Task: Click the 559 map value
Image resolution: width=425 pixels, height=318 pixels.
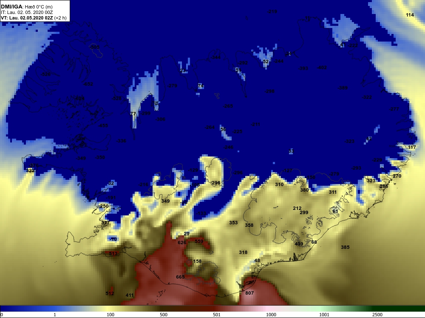Action: coord(199,241)
